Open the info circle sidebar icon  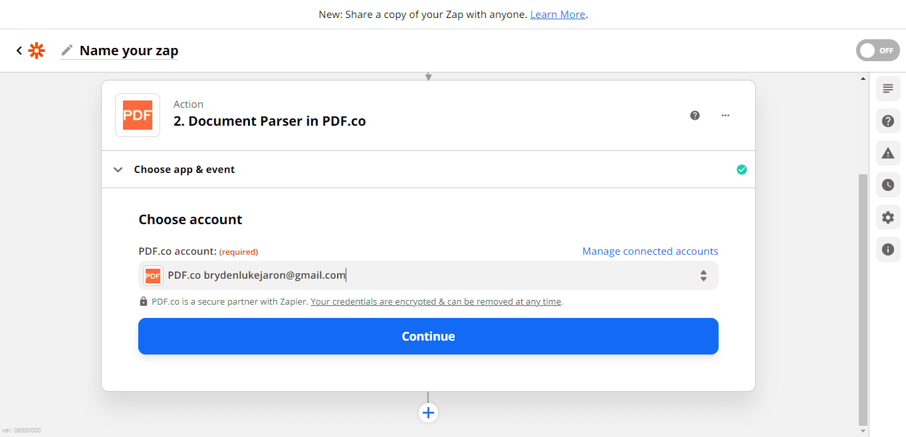[888, 249]
